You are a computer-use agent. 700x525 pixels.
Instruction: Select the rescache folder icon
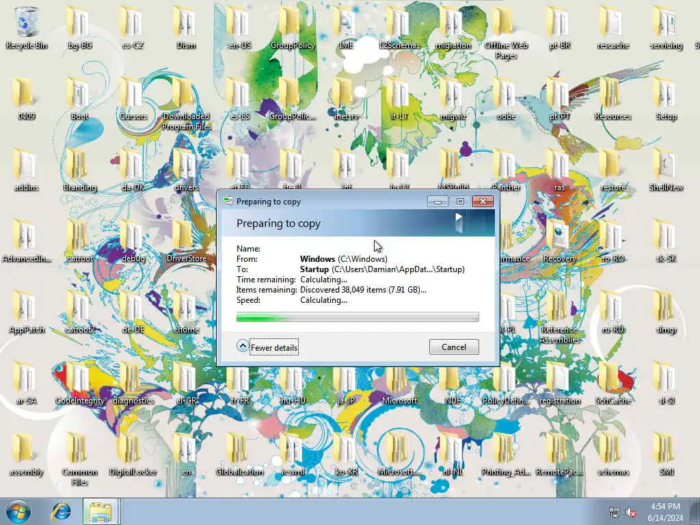613,27
